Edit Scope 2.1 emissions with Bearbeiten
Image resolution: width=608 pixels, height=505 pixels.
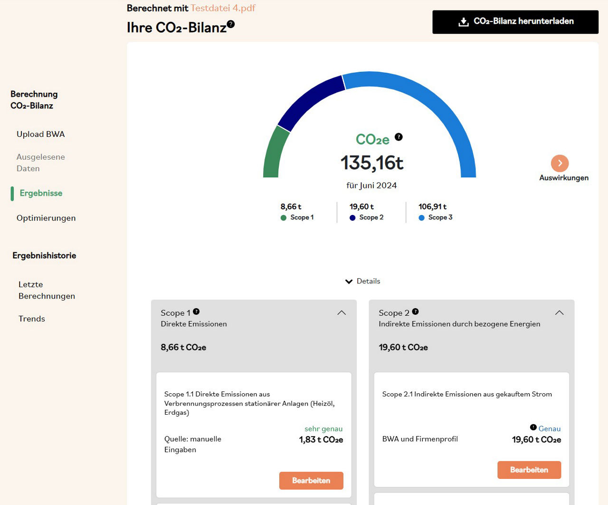tap(529, 470)
